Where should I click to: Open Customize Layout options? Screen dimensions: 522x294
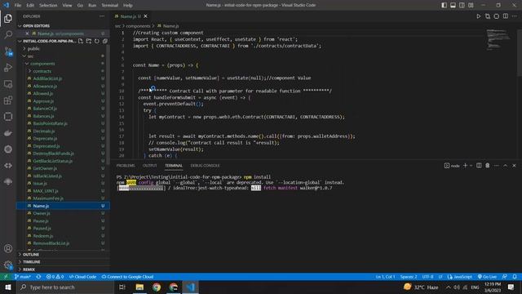click(x=471, y=5)
